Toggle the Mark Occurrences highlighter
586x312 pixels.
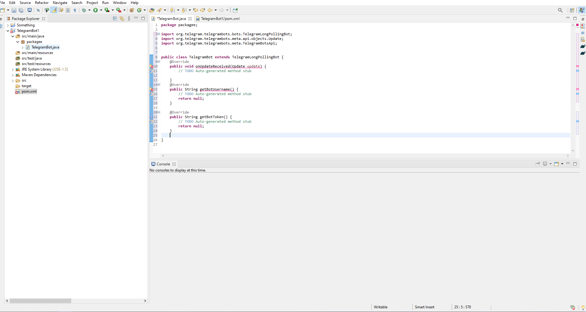point(53,10)
